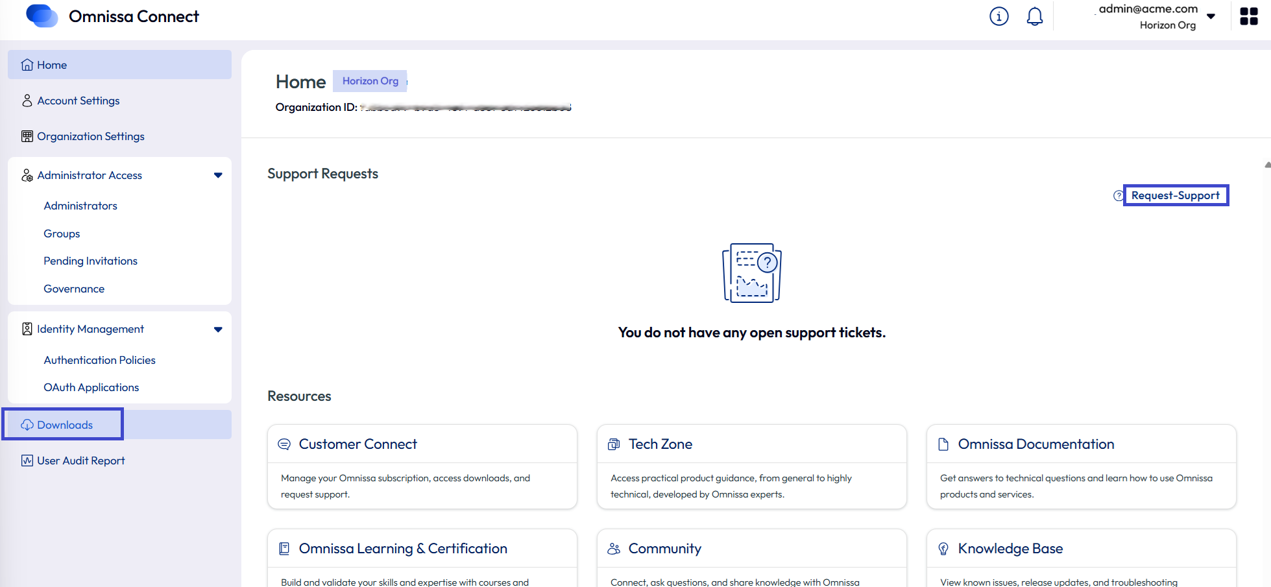Open Omnissa Learning & Certification card
This screenshot has height=587, width=1271.
tap(422, 558)
